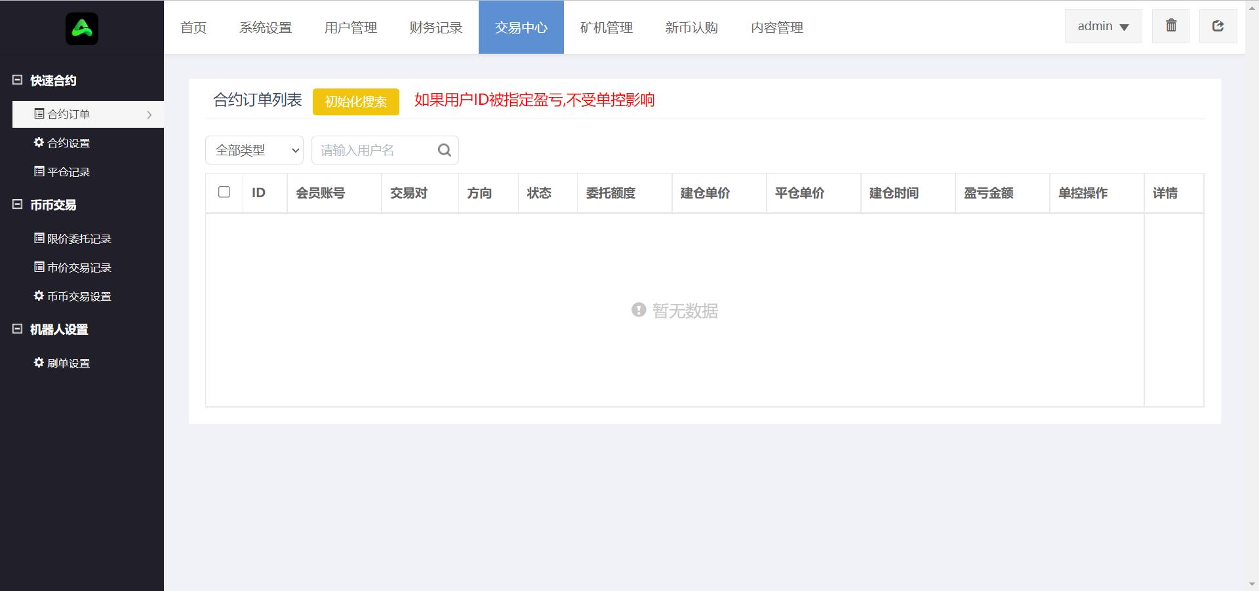Open the 全部类型 dropdown filter
The width and height of the screenshot is (1259, 591).
pos(254,150)
